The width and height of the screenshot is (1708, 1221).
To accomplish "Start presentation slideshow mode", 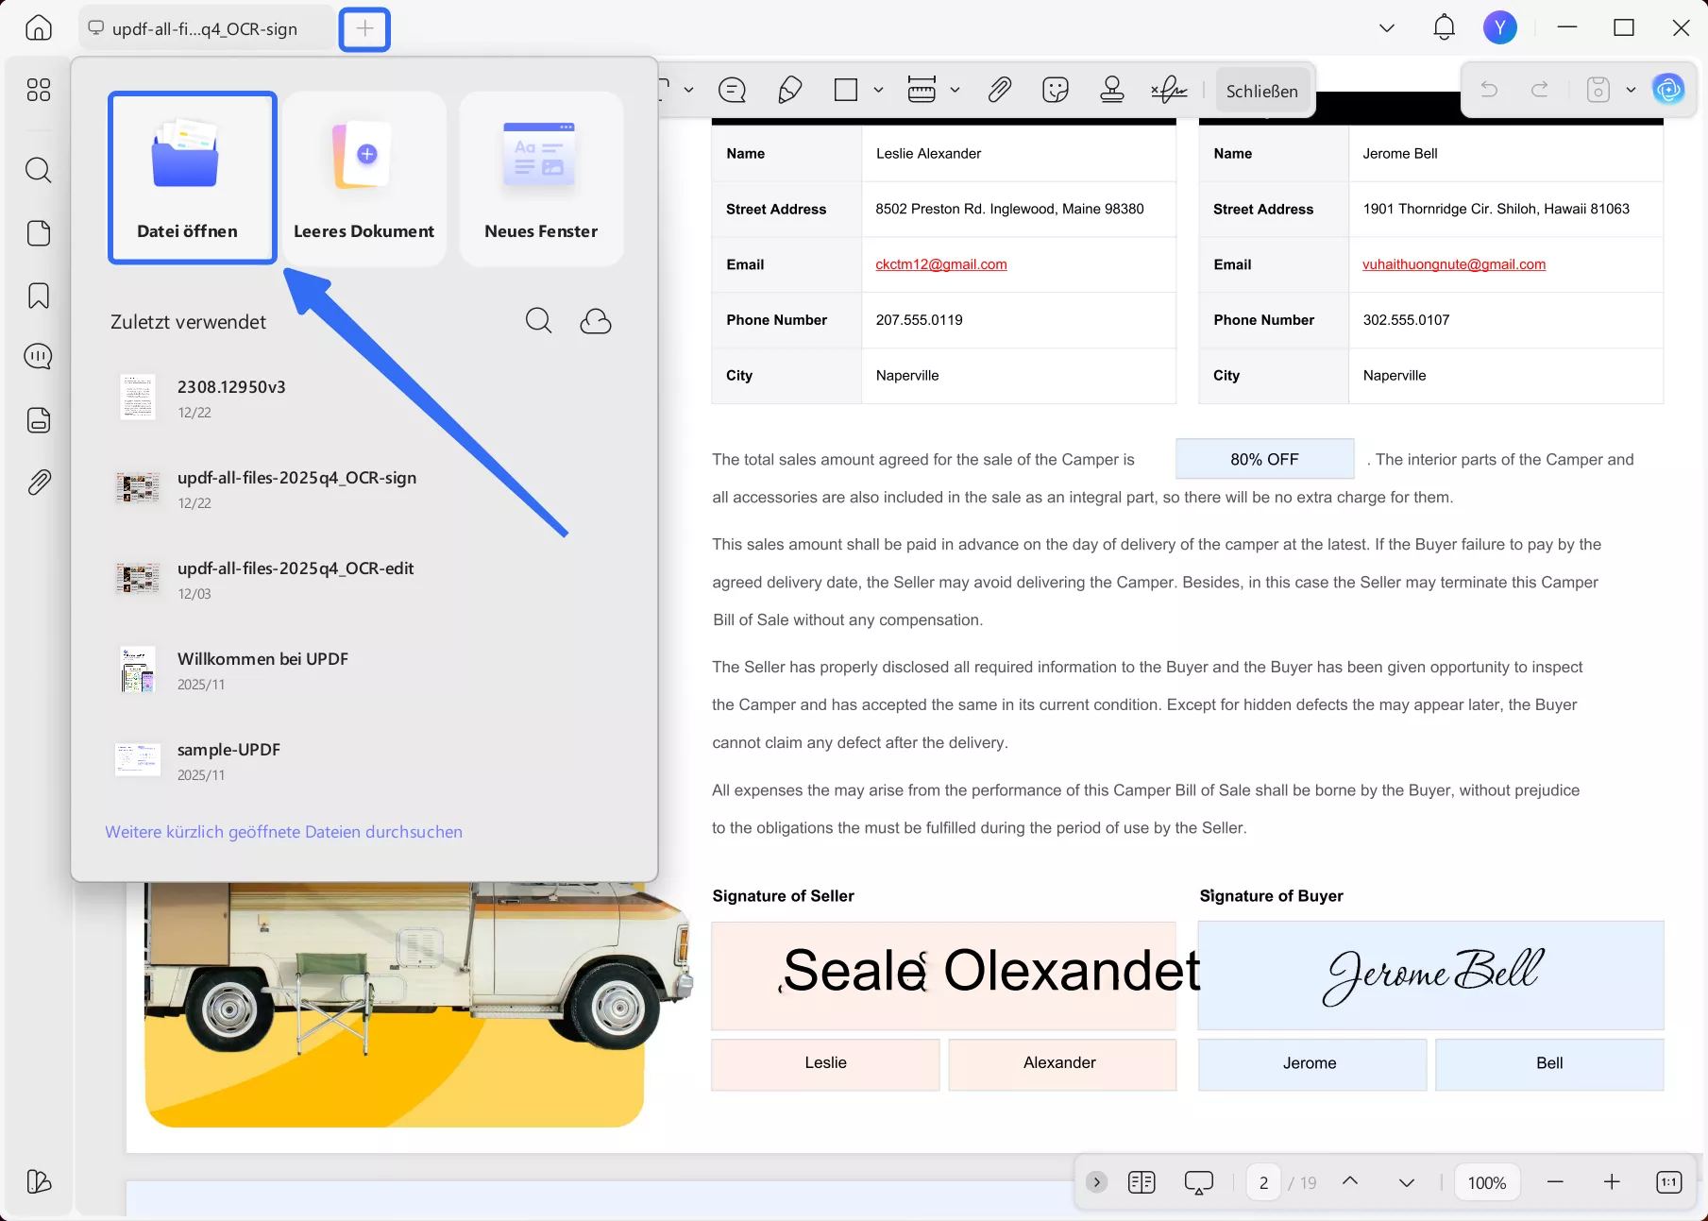I will pyautogui.click(x=1199, y=1182).
